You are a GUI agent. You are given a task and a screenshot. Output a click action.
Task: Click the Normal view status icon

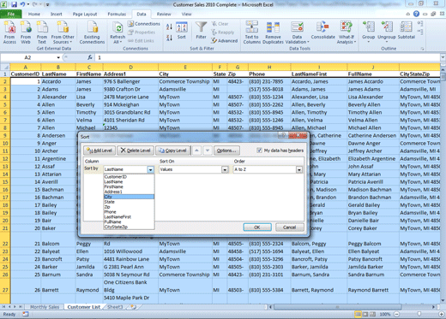358,314
